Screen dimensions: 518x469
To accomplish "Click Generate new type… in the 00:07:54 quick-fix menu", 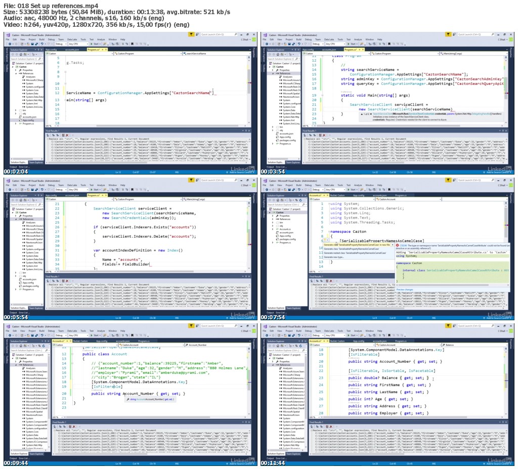I will (x=333, y=257).
